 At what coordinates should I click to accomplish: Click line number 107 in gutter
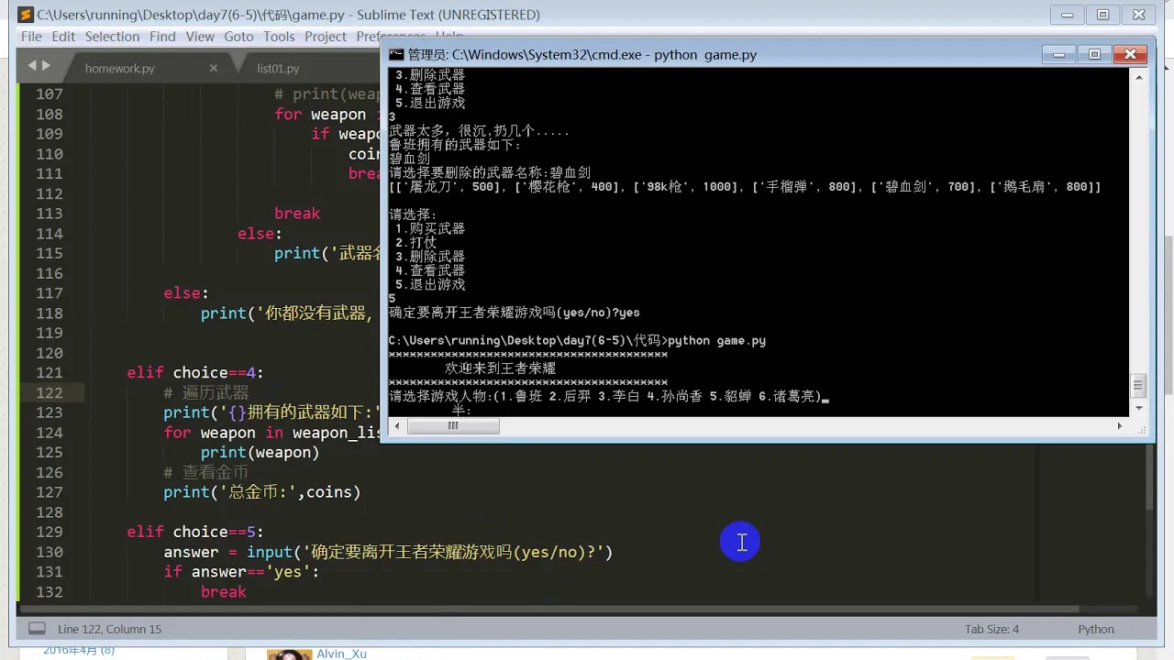pos(50,93)
